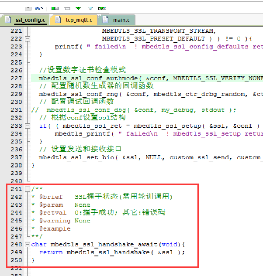Open the target selection dropdown arrow
Image resolution: width=263 pixels, height=276 pixels.
coord(29,7)
